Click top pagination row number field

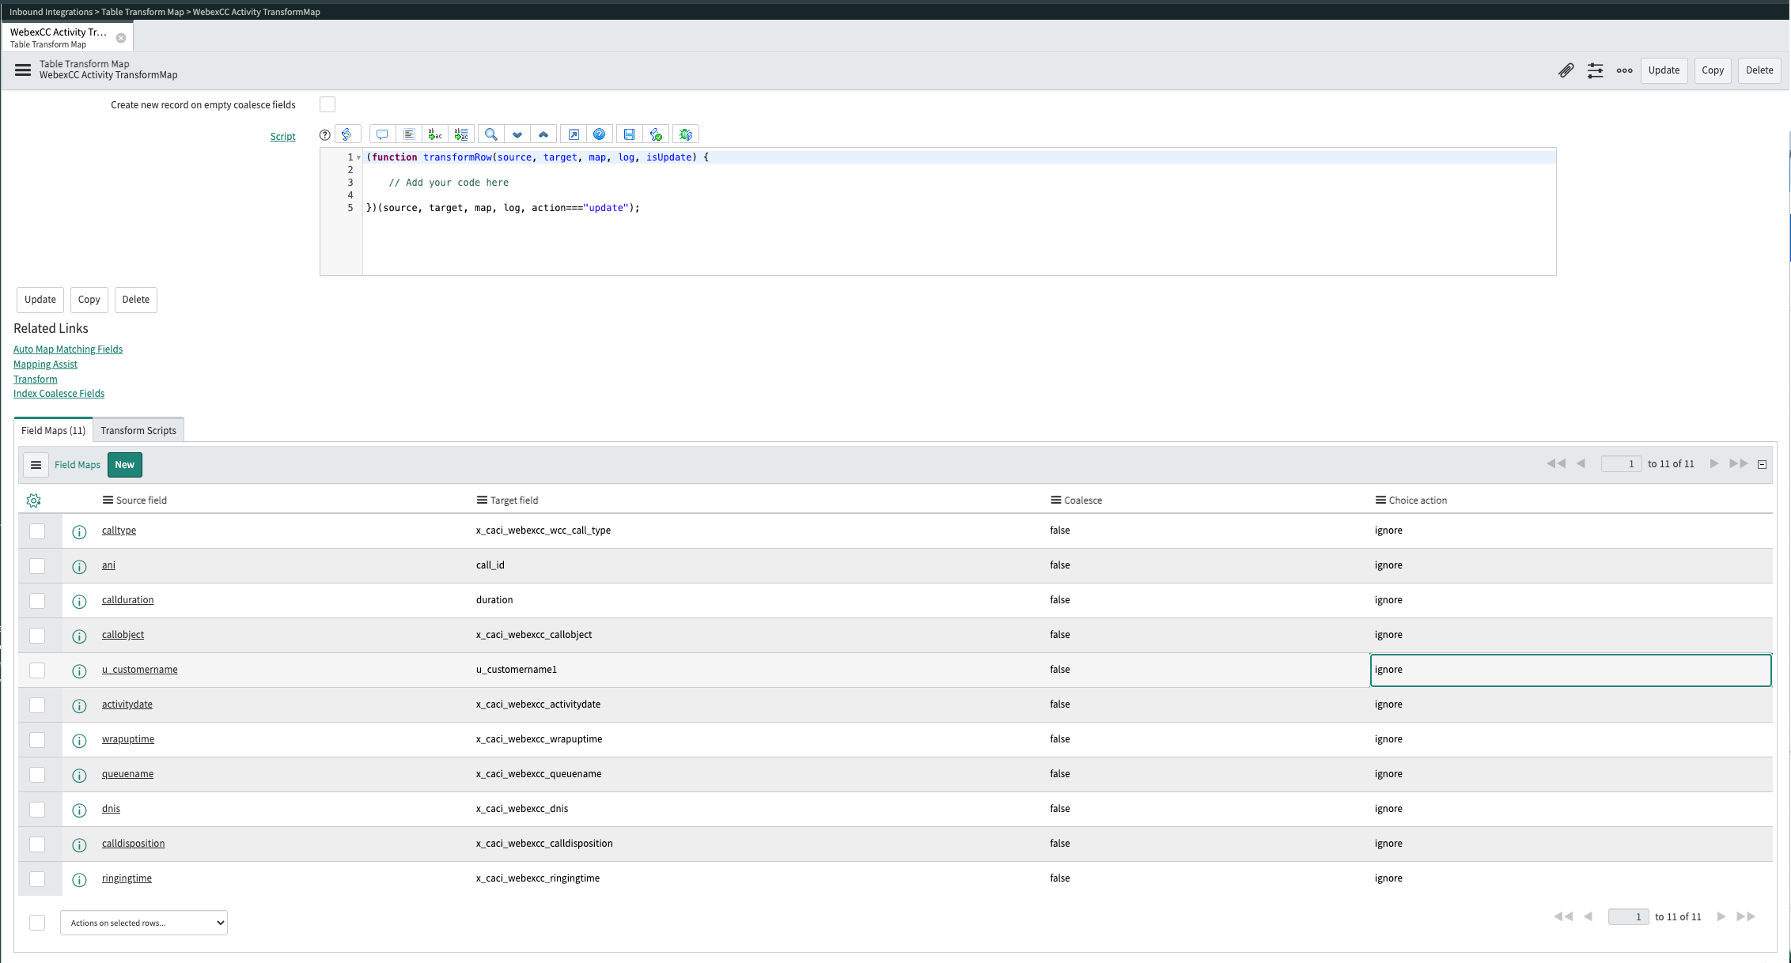pyautogui.click(x=1621, y=464)
